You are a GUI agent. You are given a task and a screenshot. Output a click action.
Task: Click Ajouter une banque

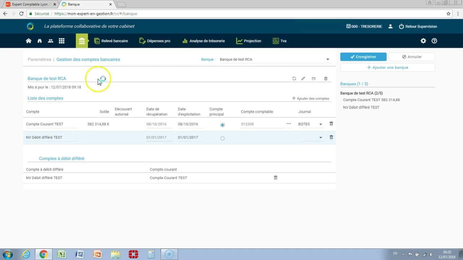[x=387, y=68]
